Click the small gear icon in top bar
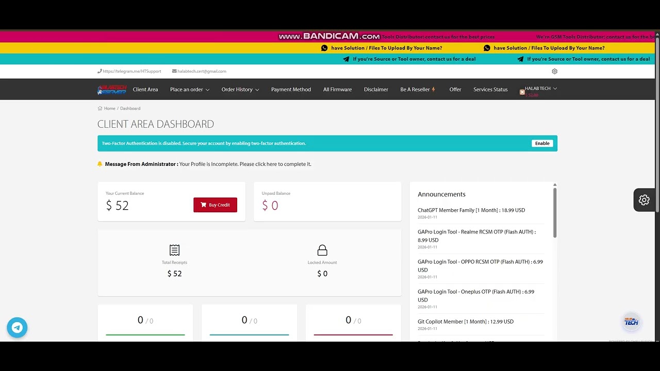660x371 pixels. (554, 71)
